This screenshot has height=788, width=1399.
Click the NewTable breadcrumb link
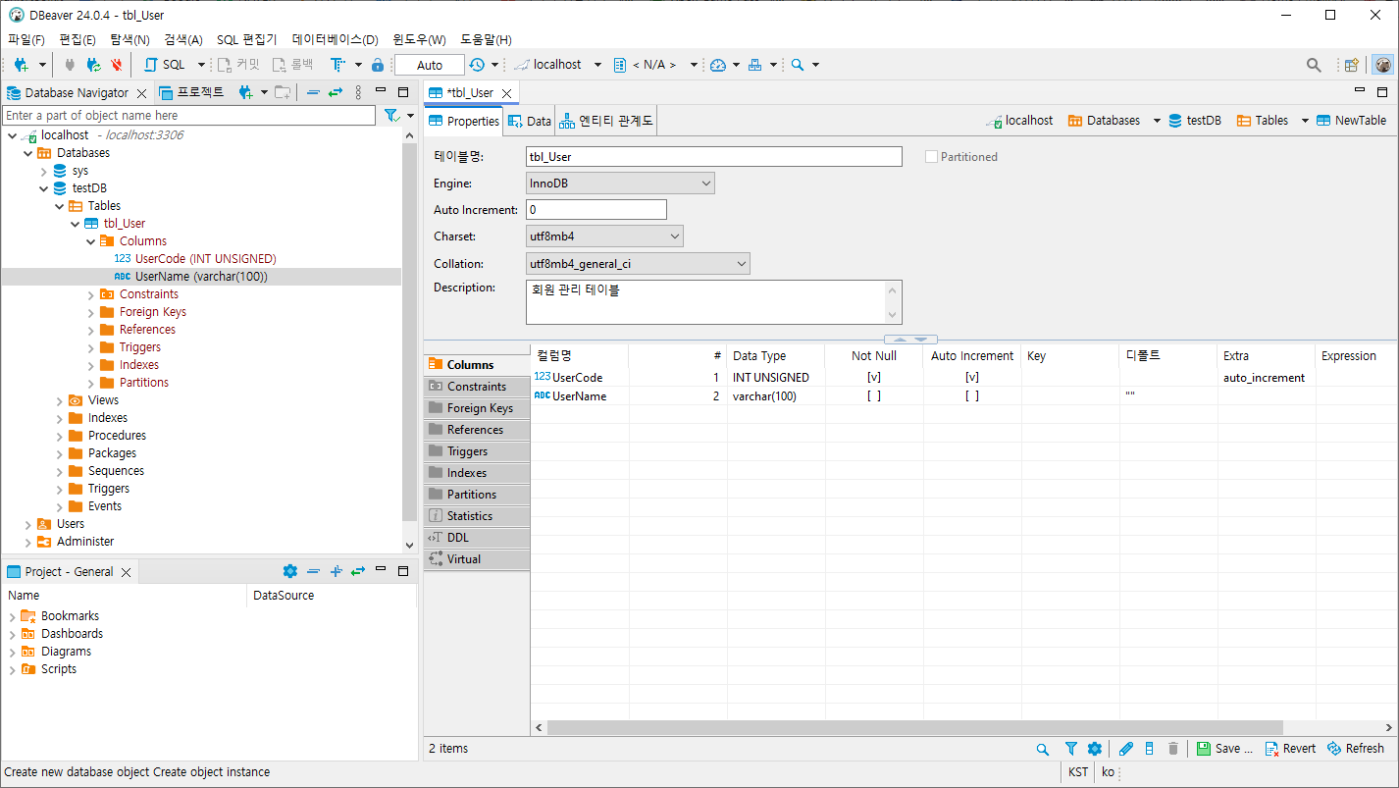[1352, 121]
